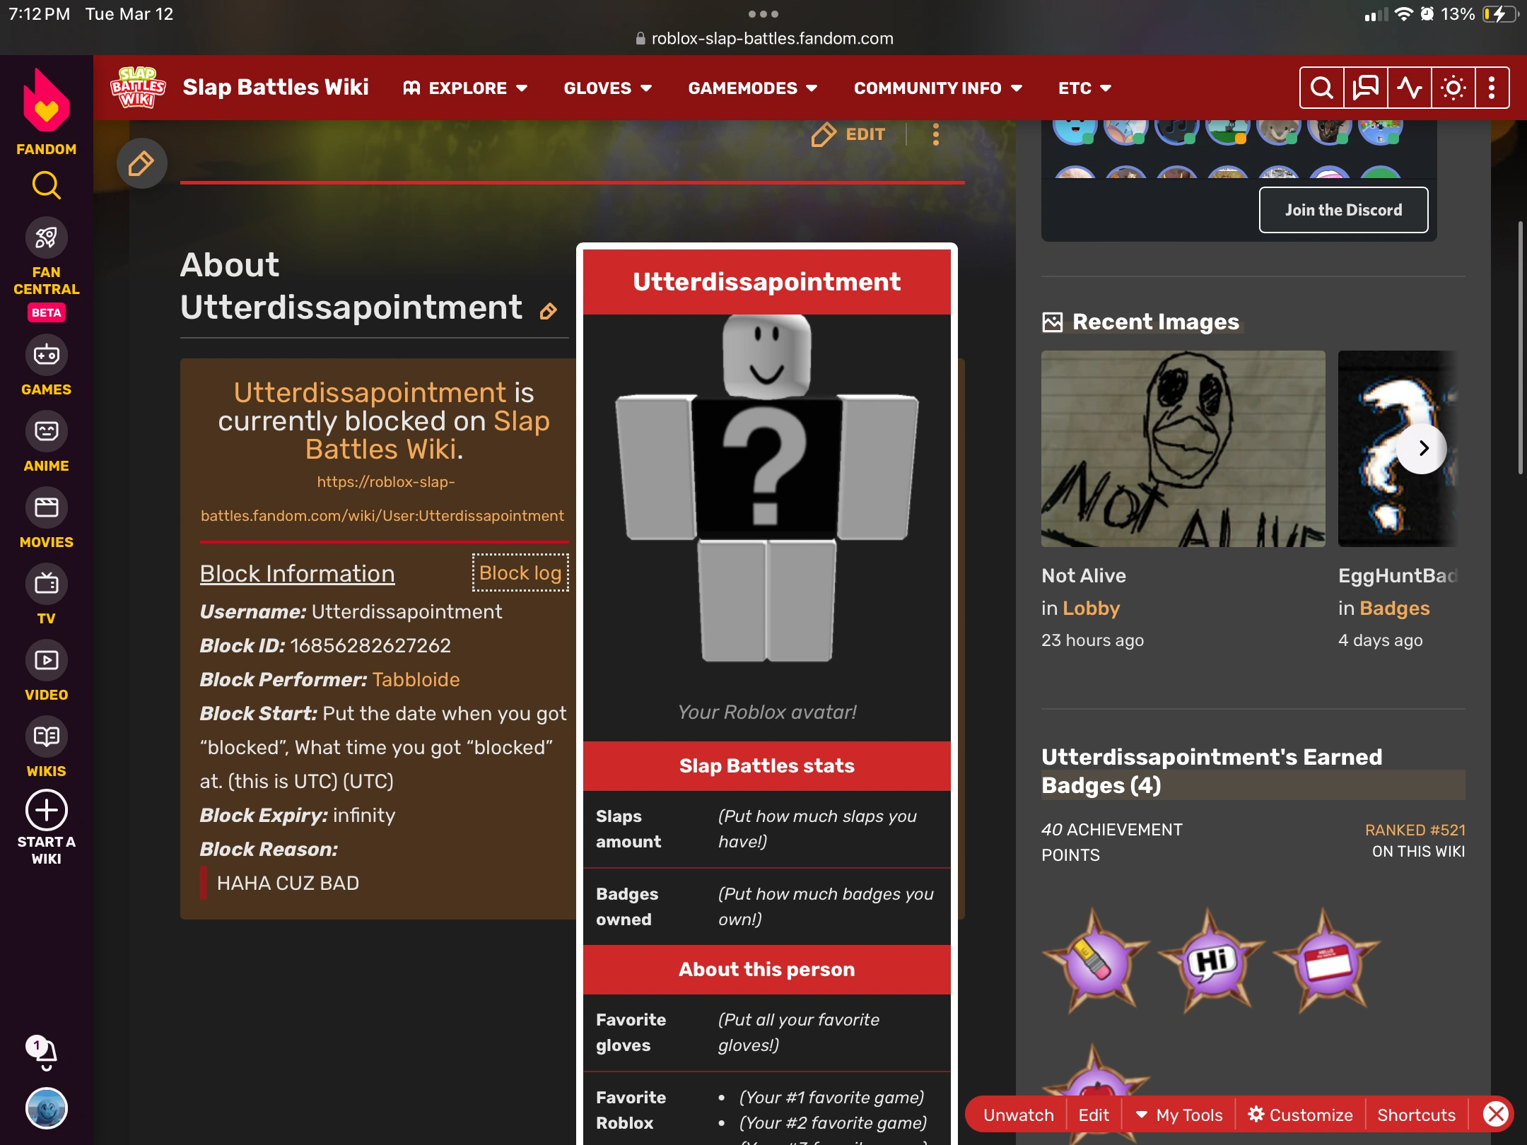This screenshot has width=1527, height=1145.
Task: Advance Recent Images carousel with arrow
Action: (1422, 448)
